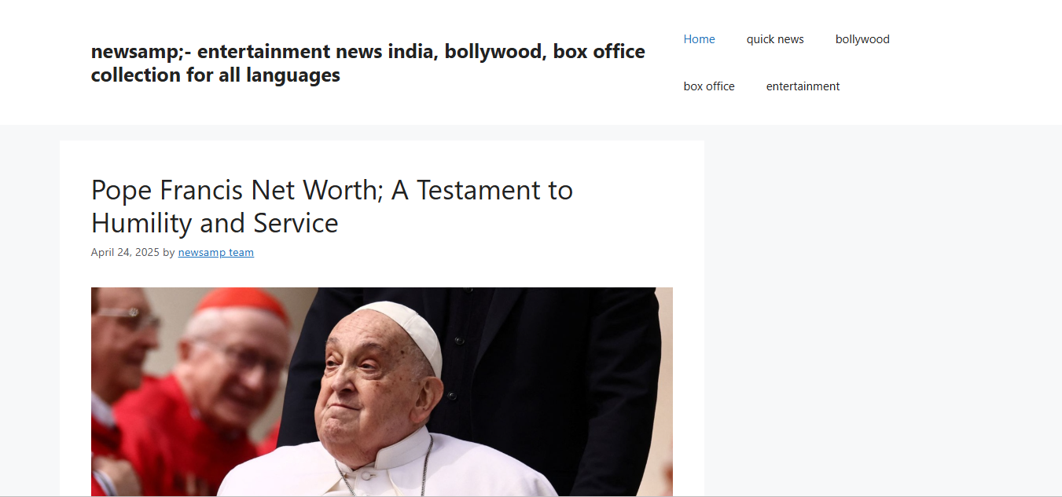Viewport: 1062px width, 497px height.
Task: Click the word 'by' before author name
Action: point(169,252)
